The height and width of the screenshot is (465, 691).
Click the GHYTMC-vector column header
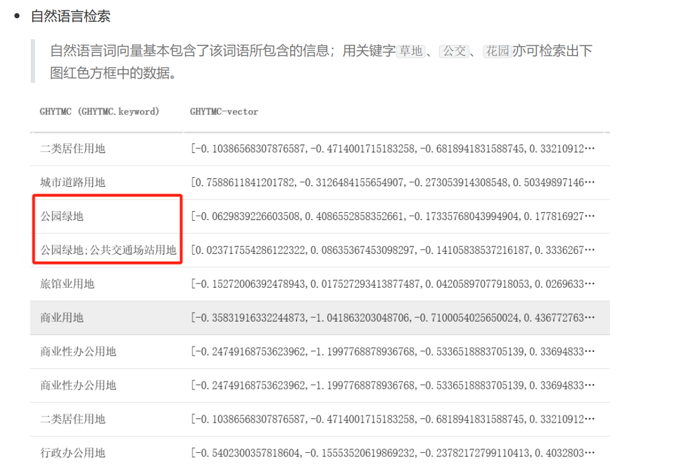click(x=224, y=111)
